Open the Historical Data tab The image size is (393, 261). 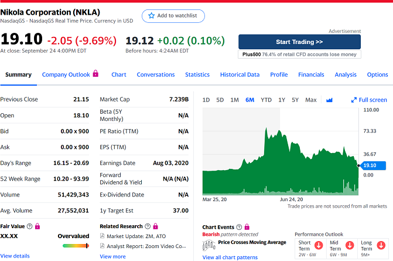point(240,75)
